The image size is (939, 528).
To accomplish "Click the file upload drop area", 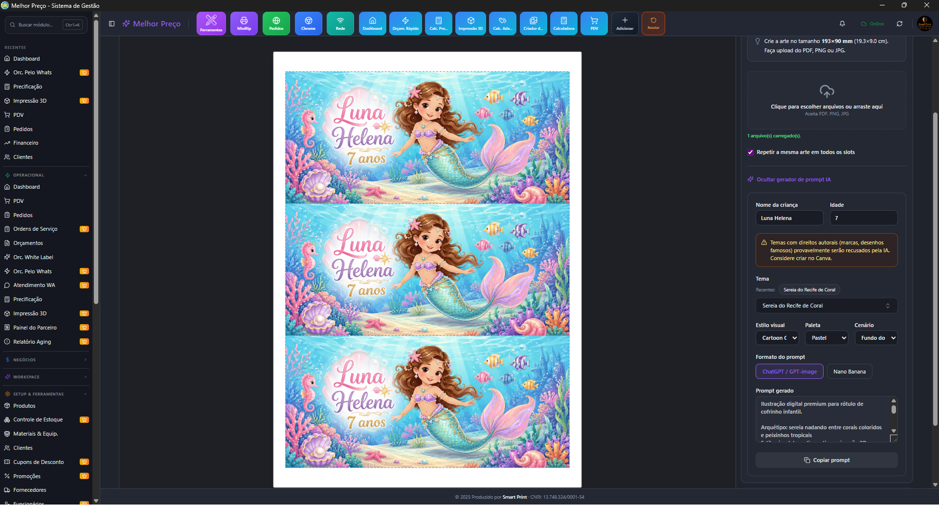I will 827,100.
